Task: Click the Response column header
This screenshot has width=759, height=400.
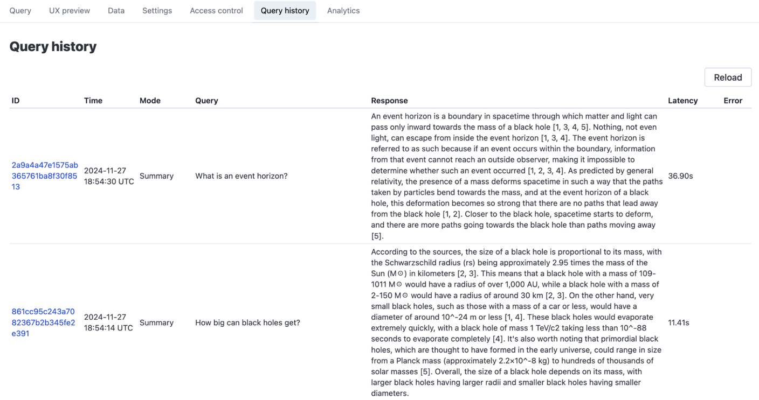Action: [389, 101]
